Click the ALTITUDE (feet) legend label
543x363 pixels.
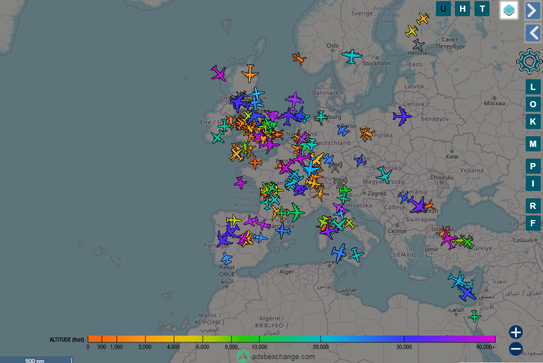pos(67,340)
